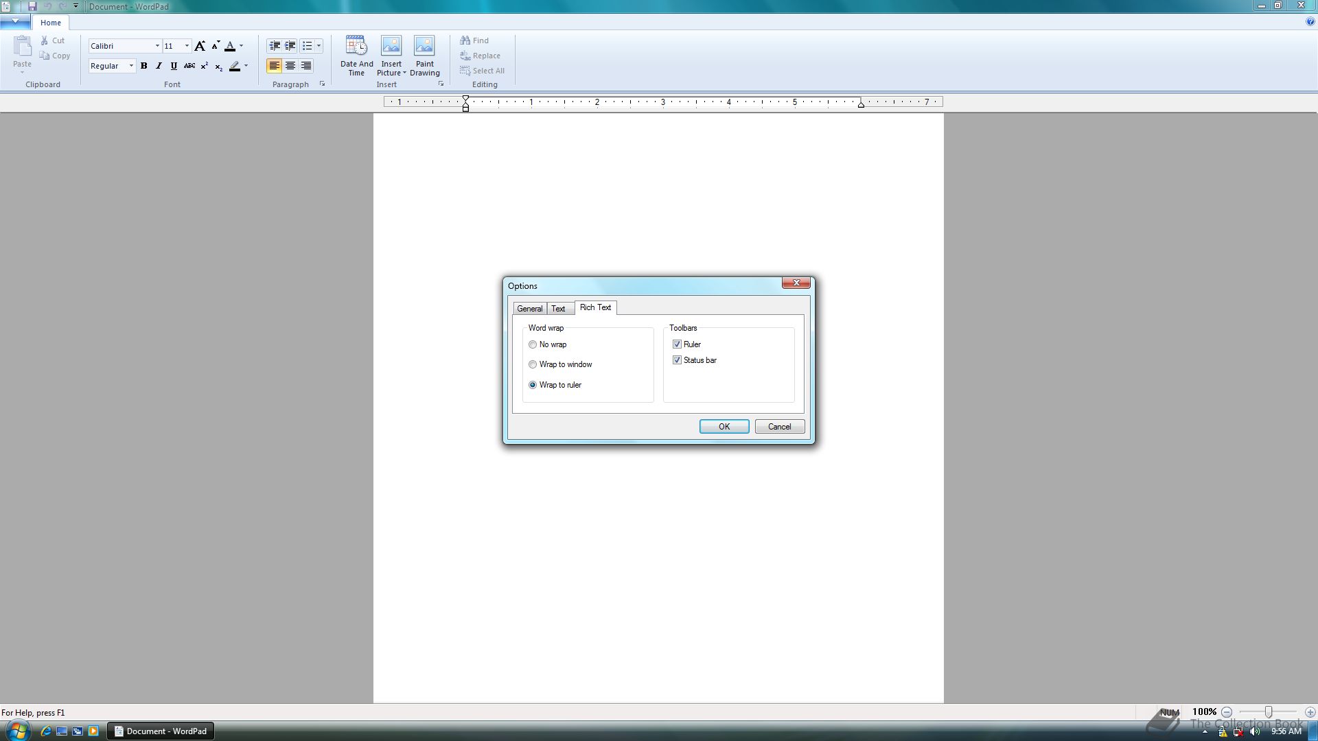Expand the Regular font style dropdown
Screen dimensions: 1318x741
(x=131, y=66)
